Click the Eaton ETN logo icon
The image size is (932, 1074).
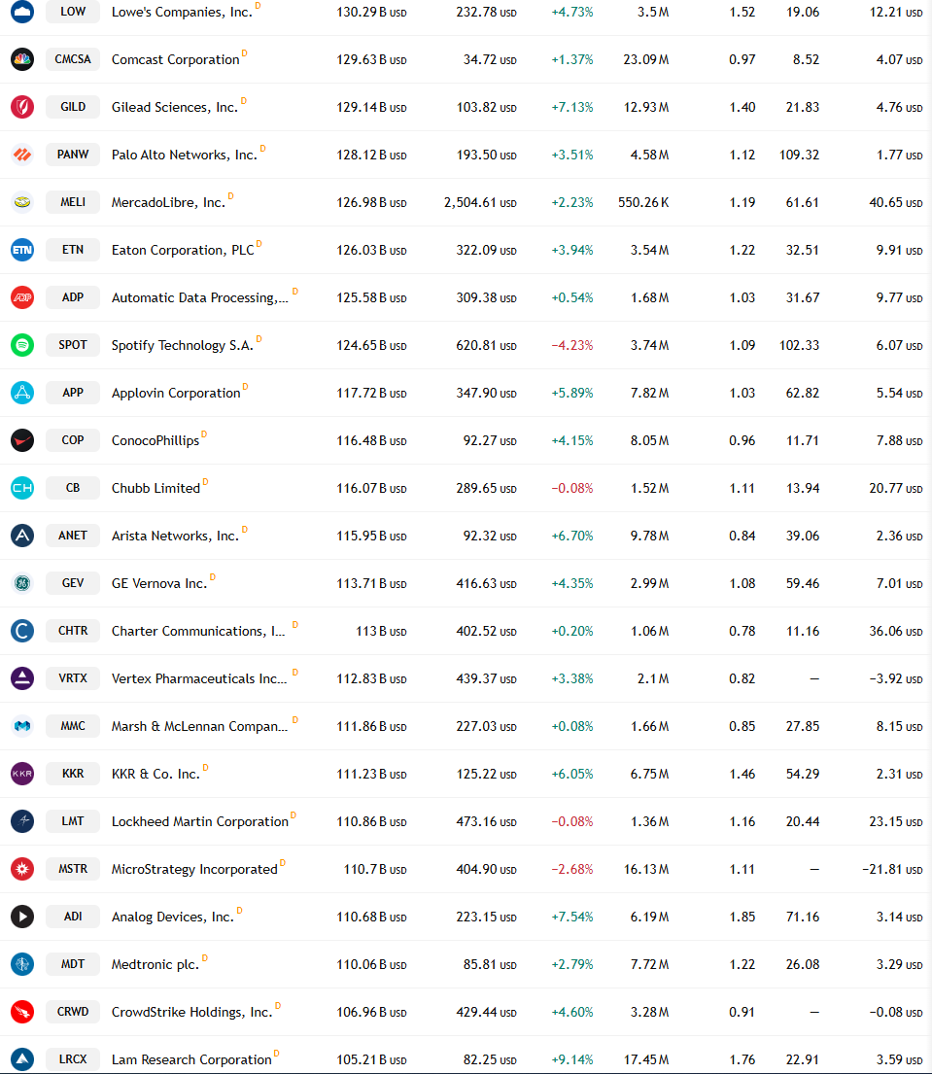22,250
